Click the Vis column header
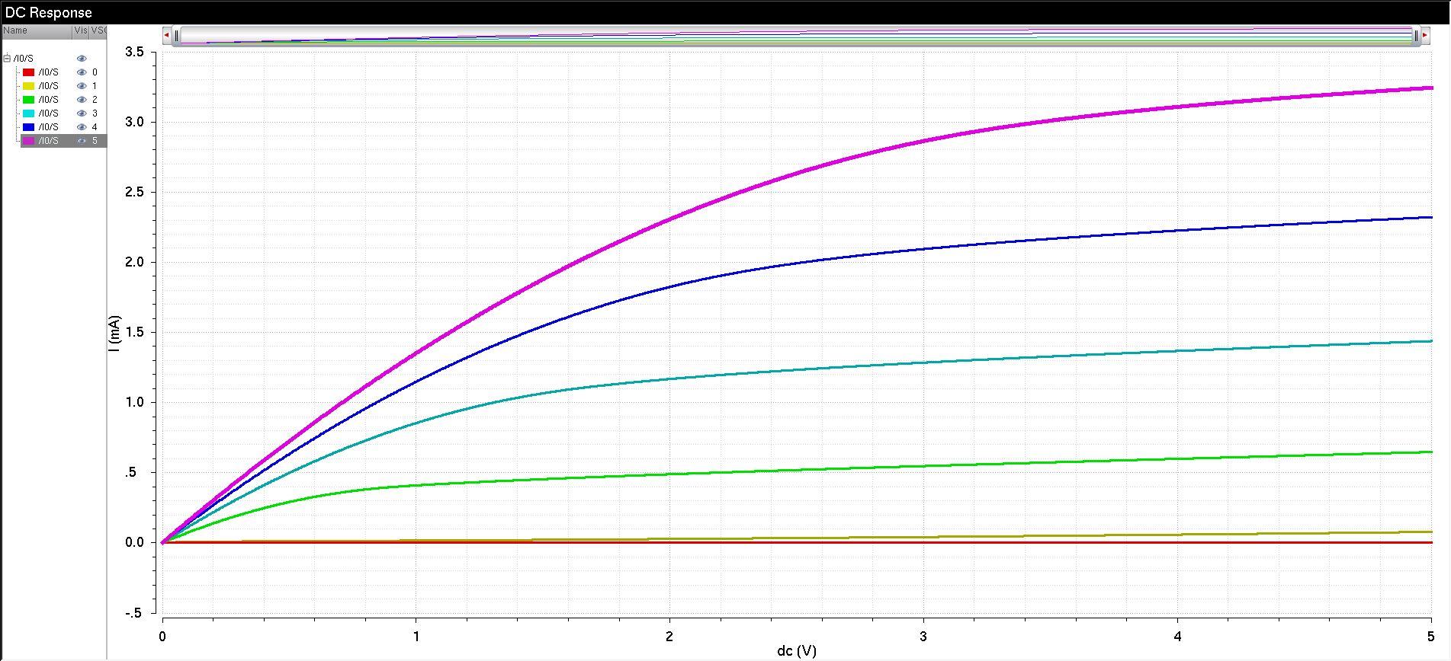The width and height of the screenshot is (1451, 661). pyautogui.click(x=81, y=31)
